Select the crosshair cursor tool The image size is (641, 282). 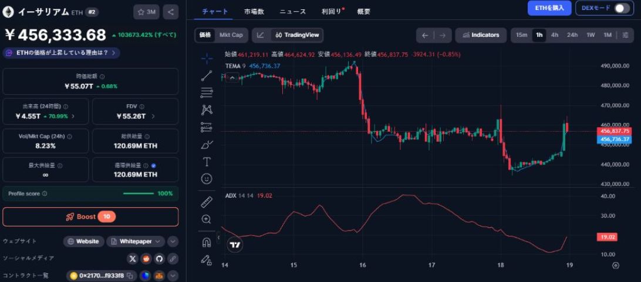(x=207, y=59)
